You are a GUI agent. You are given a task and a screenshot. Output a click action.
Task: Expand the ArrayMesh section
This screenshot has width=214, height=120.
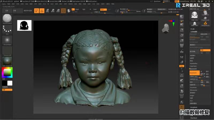194,107
